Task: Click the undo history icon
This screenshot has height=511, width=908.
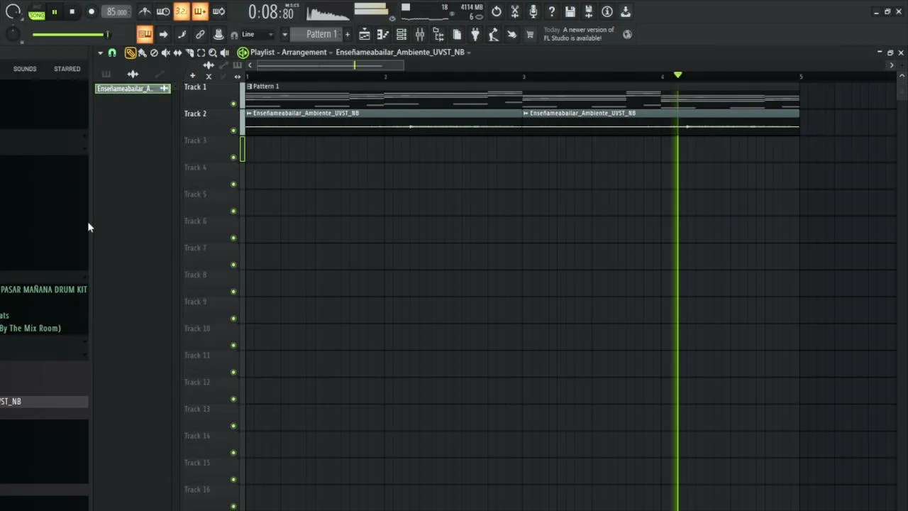Action: point(497,11)
